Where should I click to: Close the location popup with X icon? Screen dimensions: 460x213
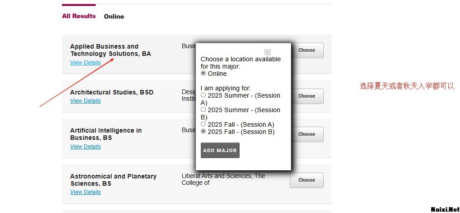[267, 52]
